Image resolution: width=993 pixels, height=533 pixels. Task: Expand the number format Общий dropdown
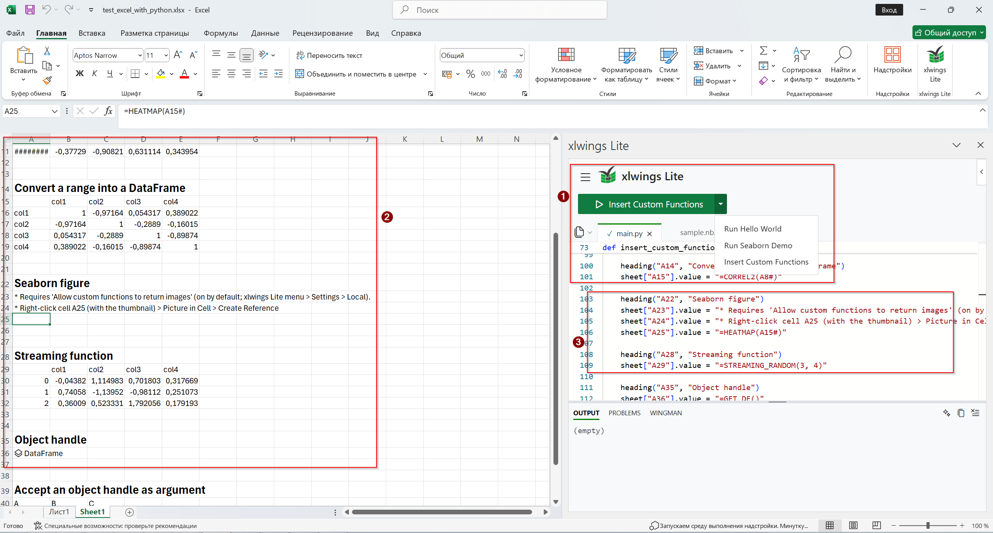pyautogui.click(x=521, y=55)
